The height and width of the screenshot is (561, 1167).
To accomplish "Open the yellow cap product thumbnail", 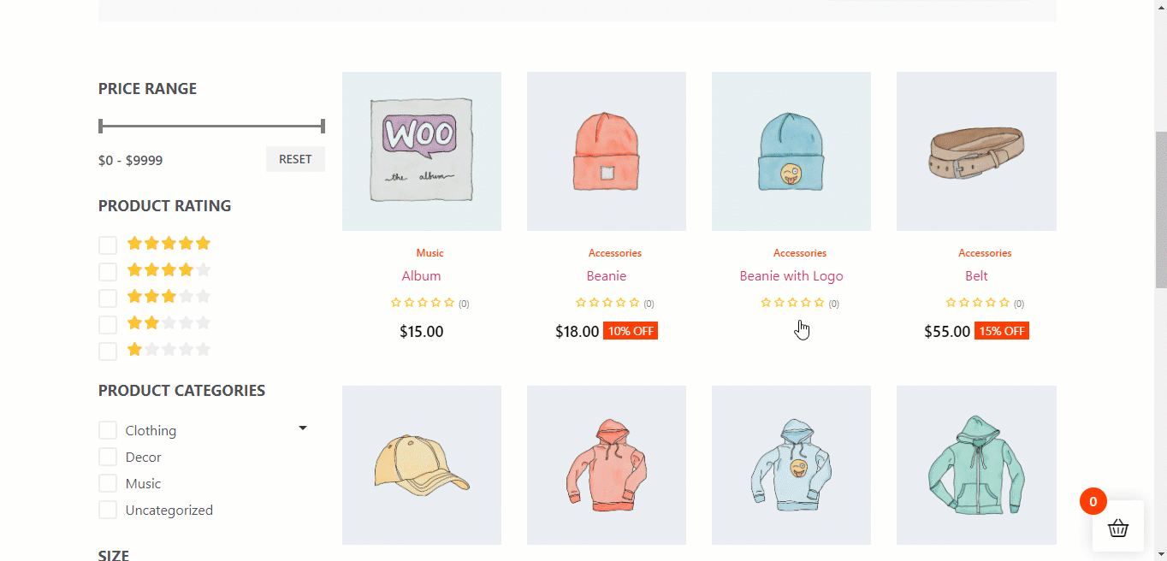I will click(x=422, y=465).
